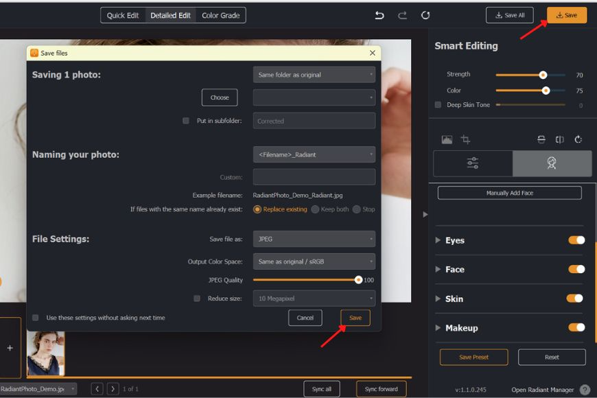Open the portrait face editing panel icon
The height and width of the screenshot is (398, 597).
[x=552, y=163]
